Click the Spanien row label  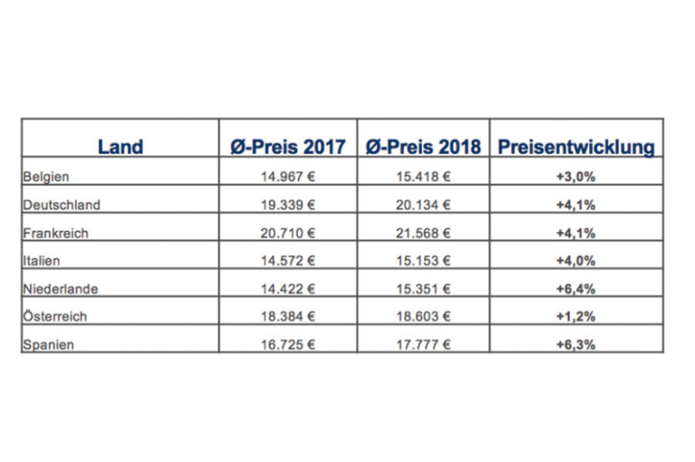pyautogui.click(x=48, y=346)
